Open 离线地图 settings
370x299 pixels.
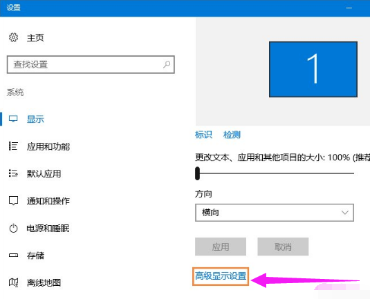tap(44, 282)
